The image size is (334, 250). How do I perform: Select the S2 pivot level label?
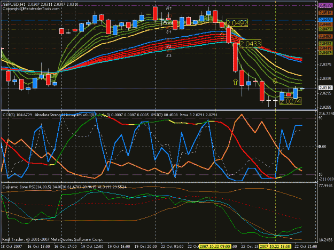(169, 46)
